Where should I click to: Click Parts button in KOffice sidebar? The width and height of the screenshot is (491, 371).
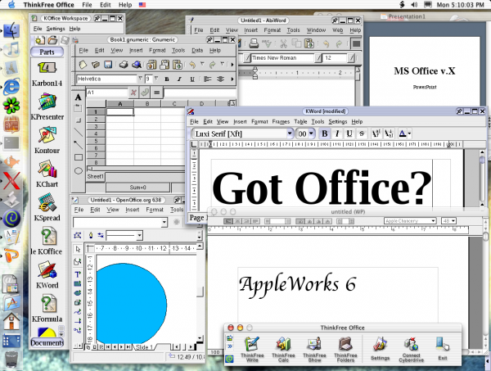tap(47, 52)
